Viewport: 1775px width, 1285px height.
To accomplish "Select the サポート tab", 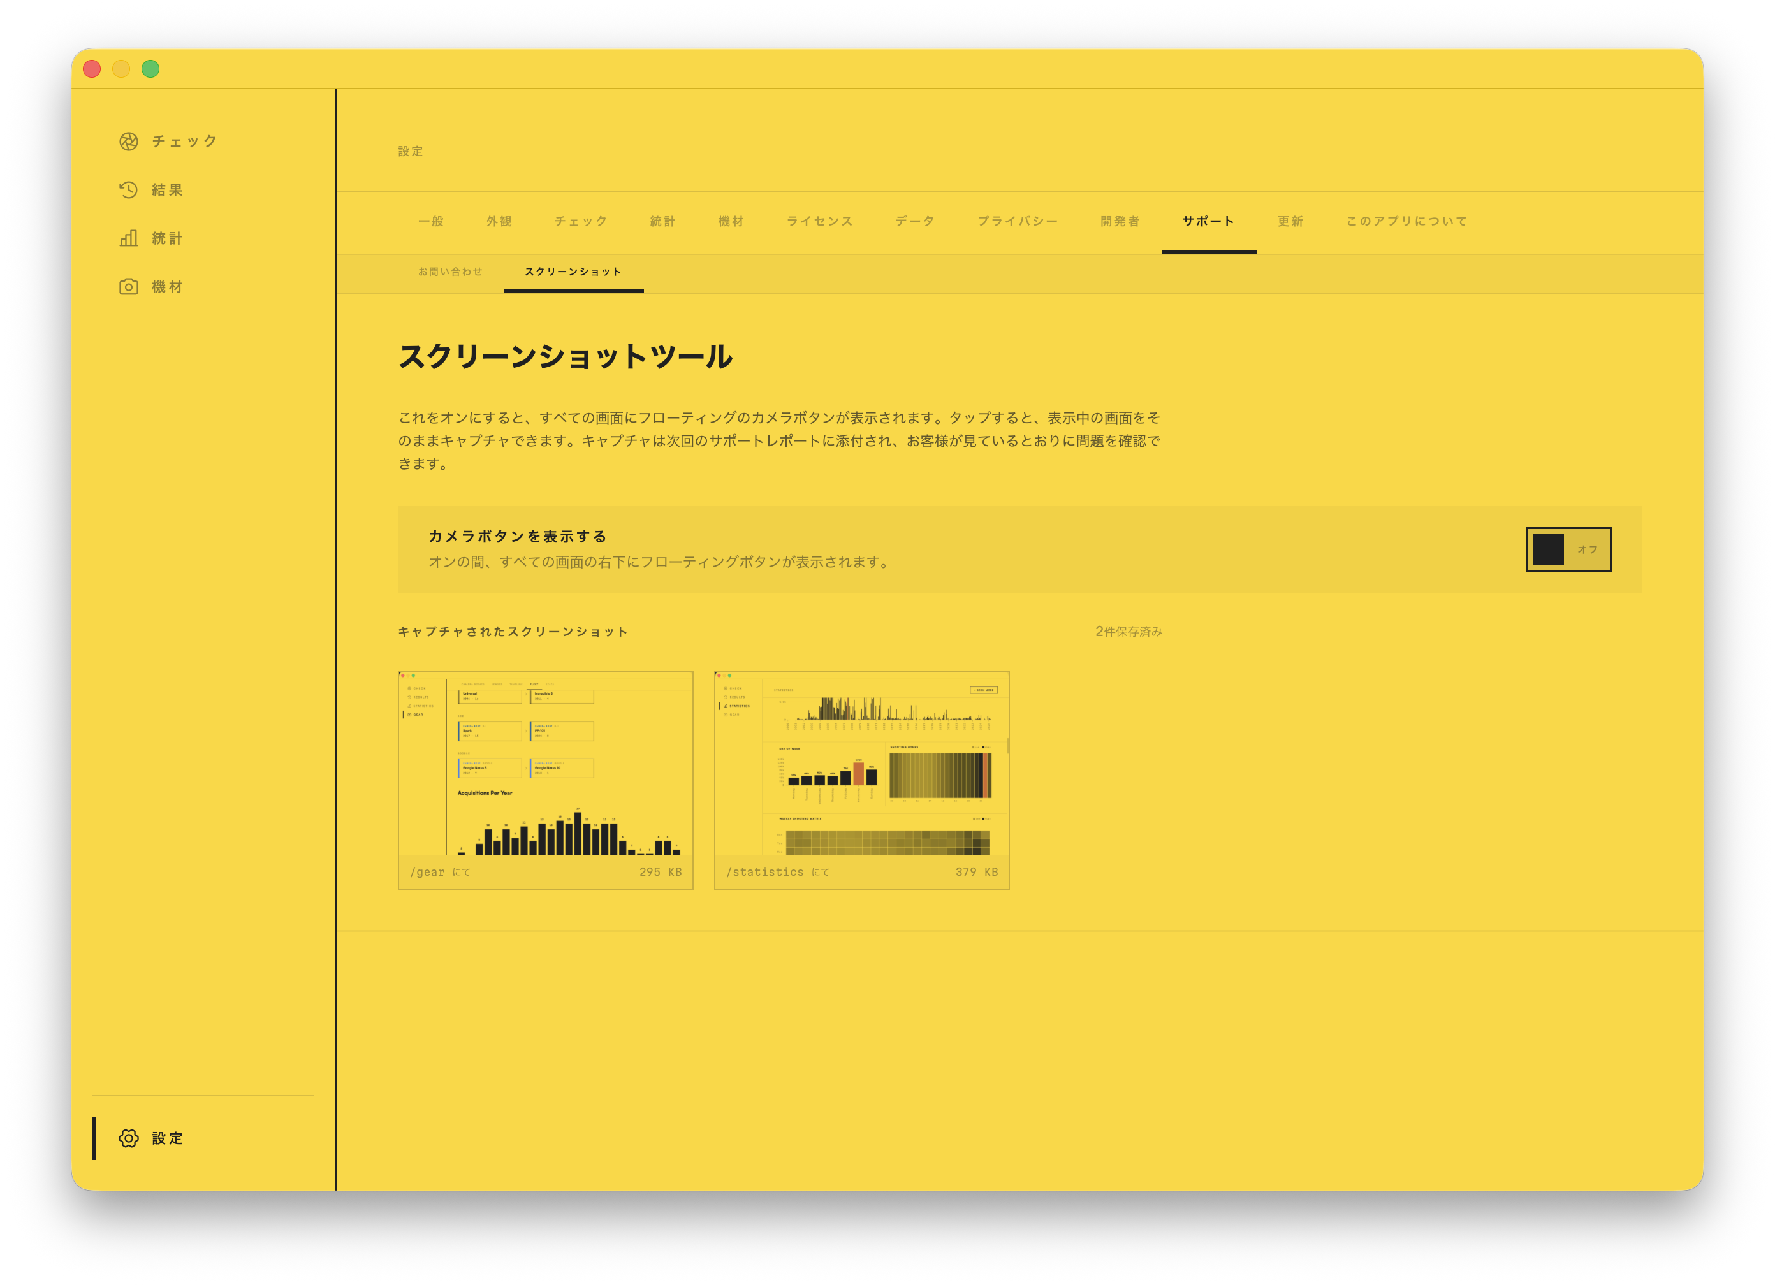I will tap(1209, 221).
